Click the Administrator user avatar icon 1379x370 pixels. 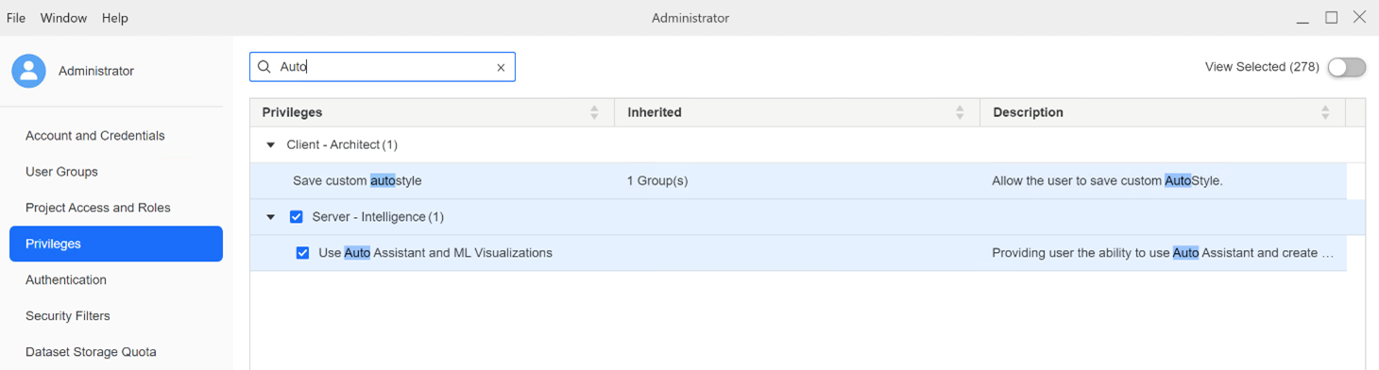(28, 71)
